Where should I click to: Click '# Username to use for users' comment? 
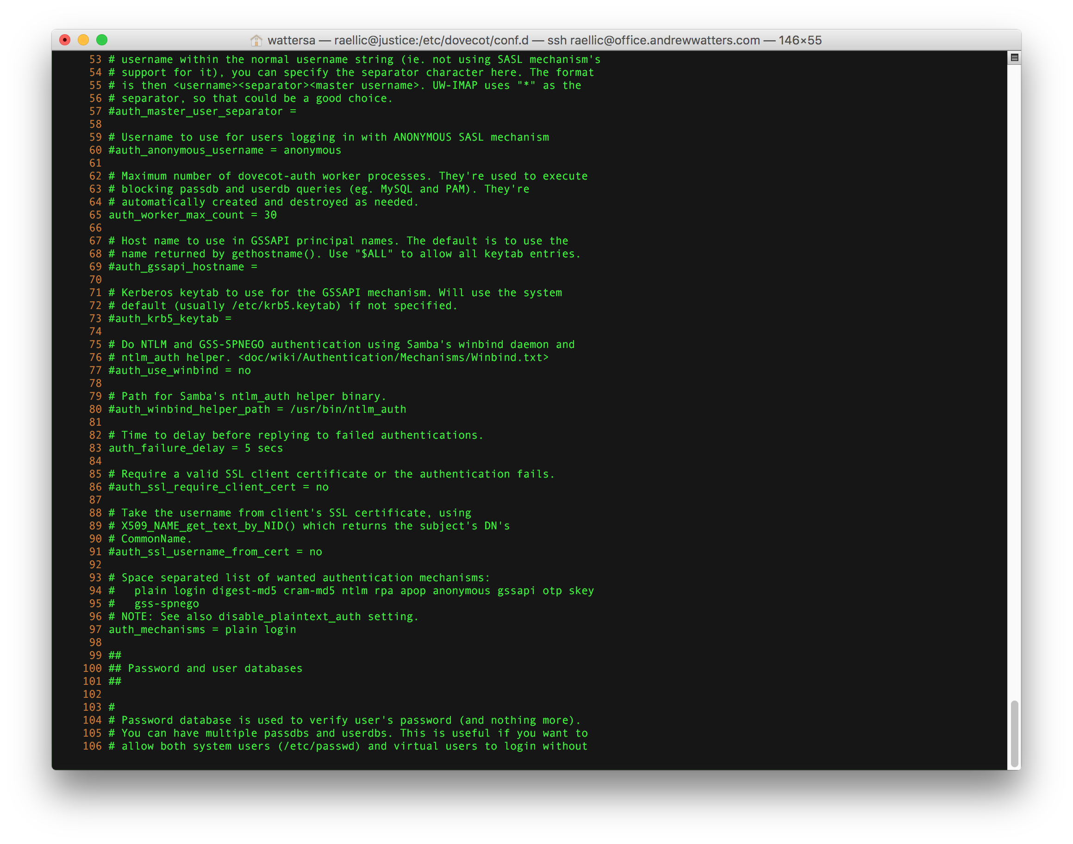coord(329,137)
